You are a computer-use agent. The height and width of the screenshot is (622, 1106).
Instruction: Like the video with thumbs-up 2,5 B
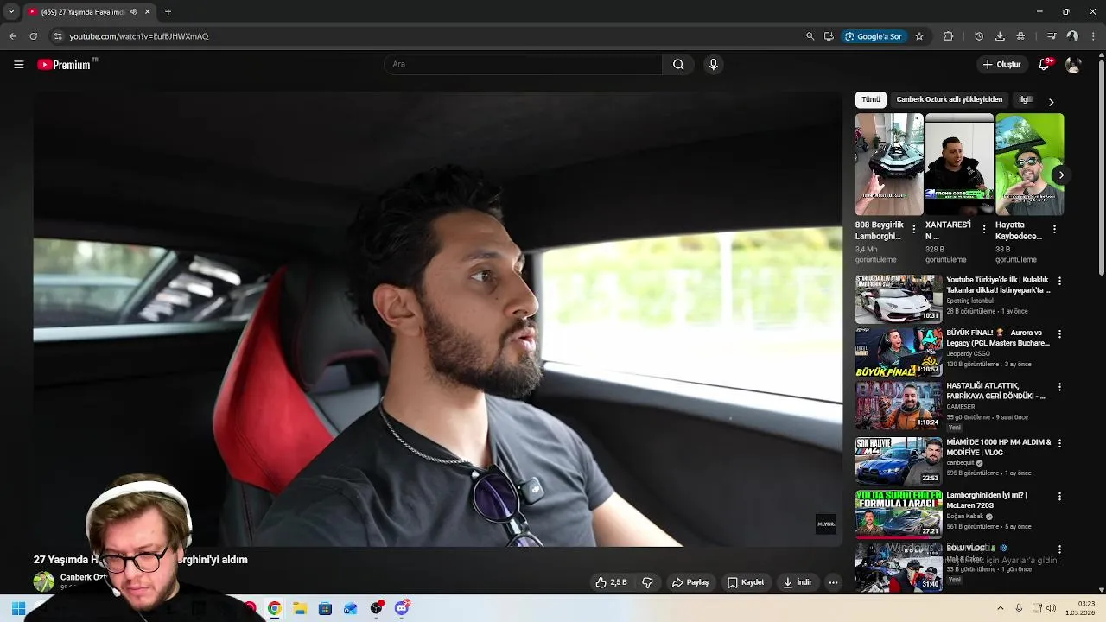(x=611, y=582)
